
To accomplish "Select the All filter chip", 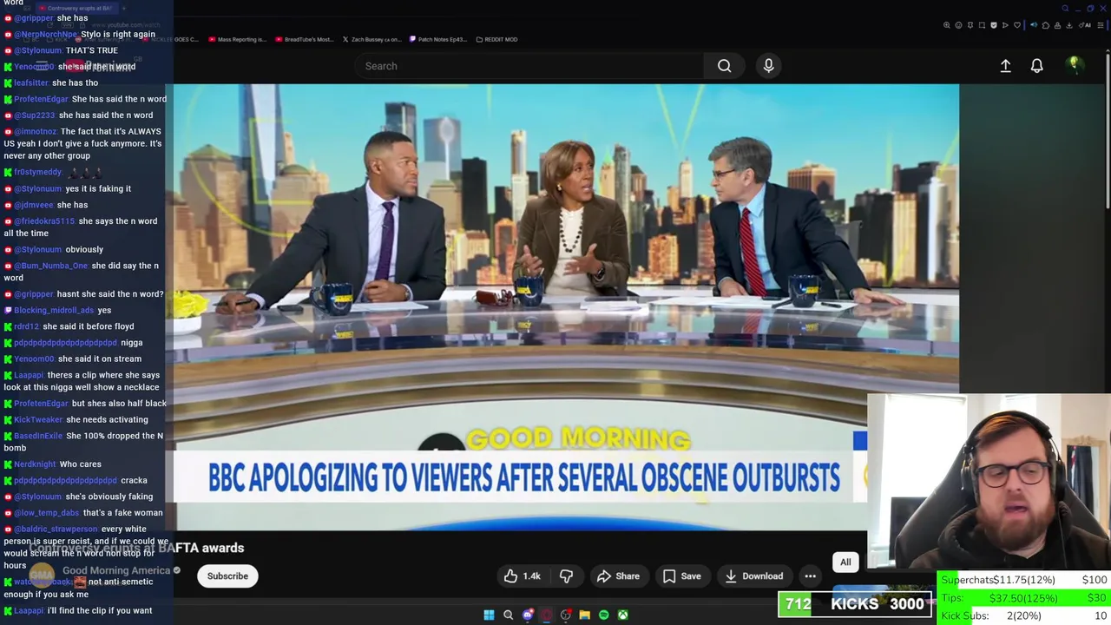I will 845,562.
